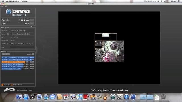Viewport: 182px width, 102px height.
Task: Select ranking row 2 Quadro FX 5800
Action: pos(18,60)
